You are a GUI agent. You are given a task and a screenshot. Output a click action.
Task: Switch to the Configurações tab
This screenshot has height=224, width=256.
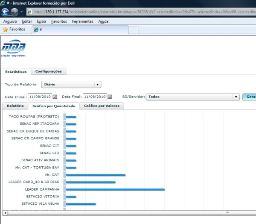49,71
